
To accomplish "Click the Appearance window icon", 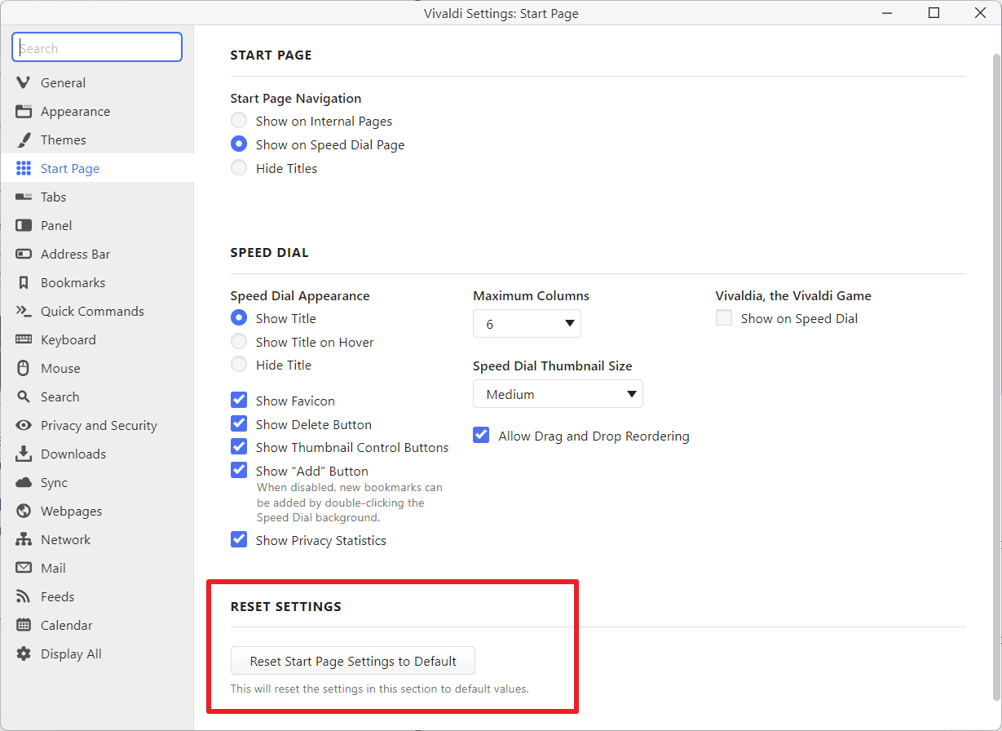I will [24, 111].
